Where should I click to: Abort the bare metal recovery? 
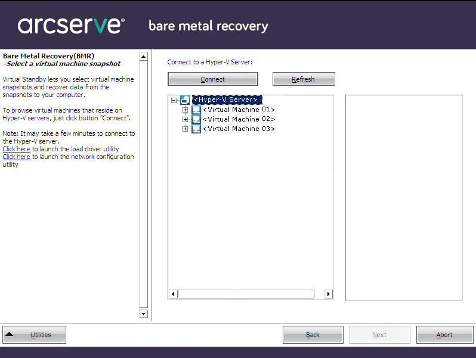point(445,335)
